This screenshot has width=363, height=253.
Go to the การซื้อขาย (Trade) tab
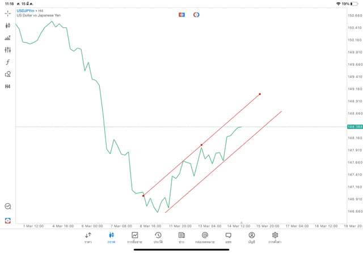pos(135,238)
